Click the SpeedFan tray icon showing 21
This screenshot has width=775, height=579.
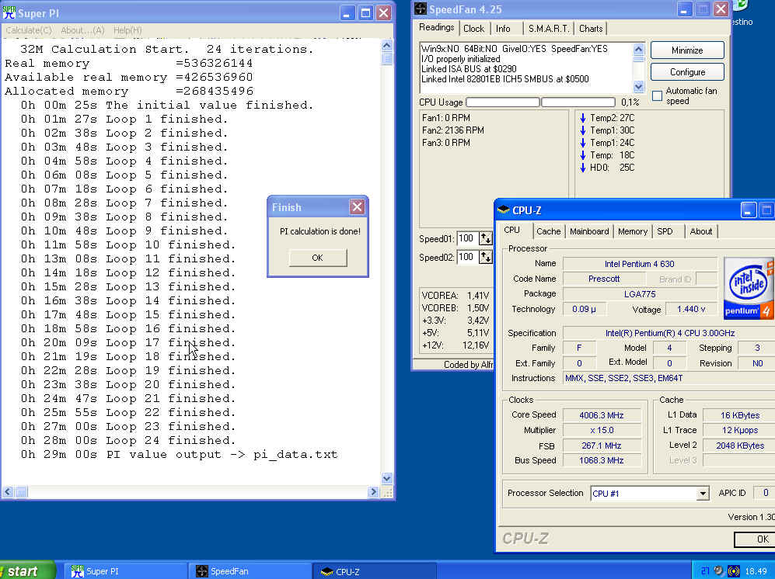(x=705, y=571)
